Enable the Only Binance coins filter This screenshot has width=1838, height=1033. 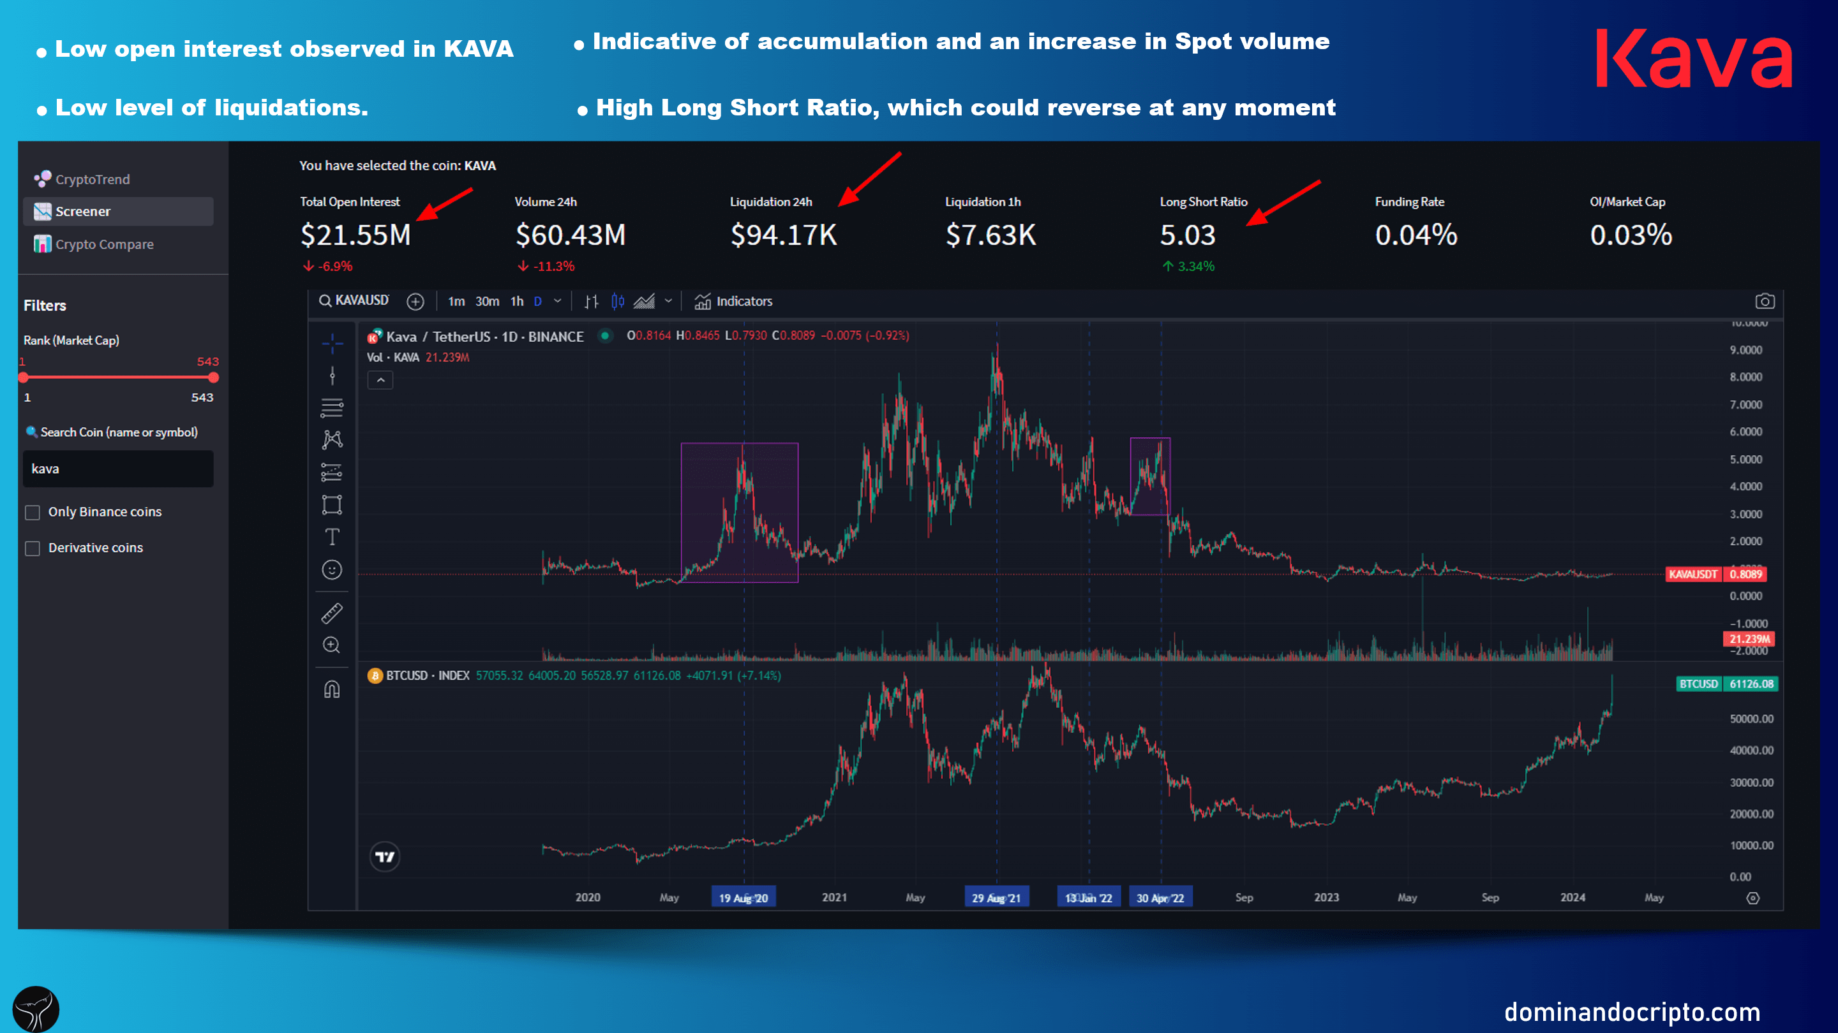click(32, 512)
